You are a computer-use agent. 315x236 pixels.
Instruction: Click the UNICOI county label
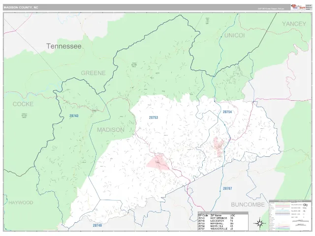[x=234, y=35]
